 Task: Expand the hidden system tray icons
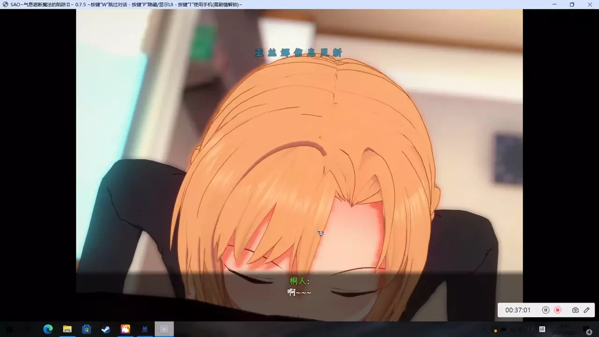484,329
